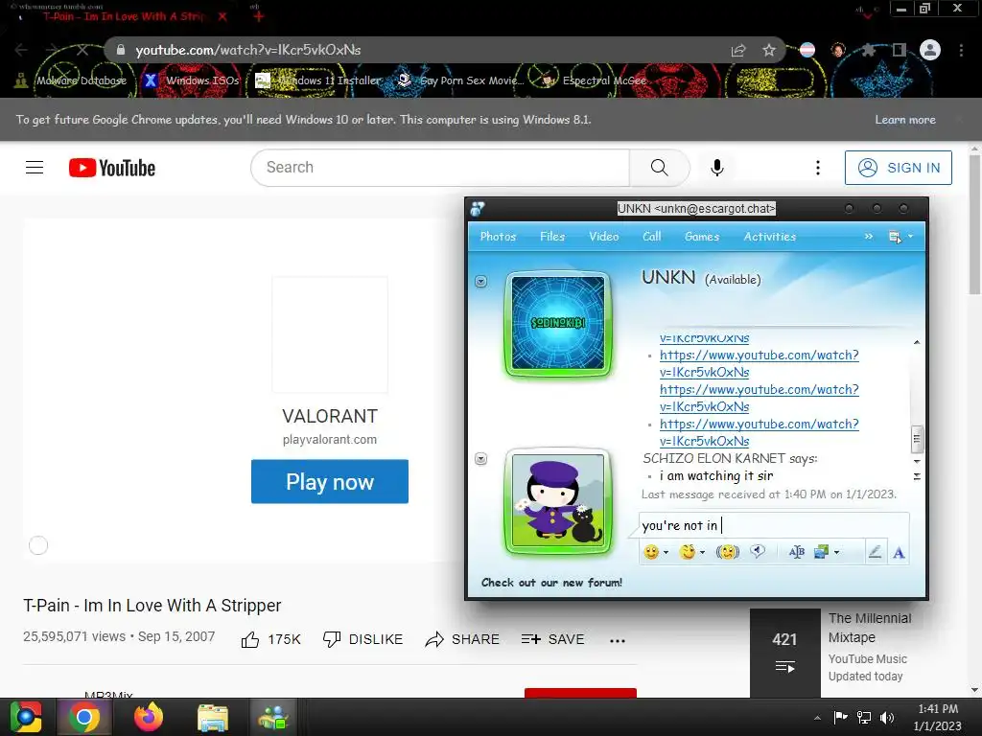Click the AB text tool icon
Viewport: 982px width, 736px height.
pos(797,552)
